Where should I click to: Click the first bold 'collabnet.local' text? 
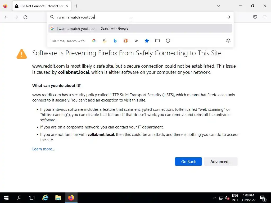coord(74,72)
